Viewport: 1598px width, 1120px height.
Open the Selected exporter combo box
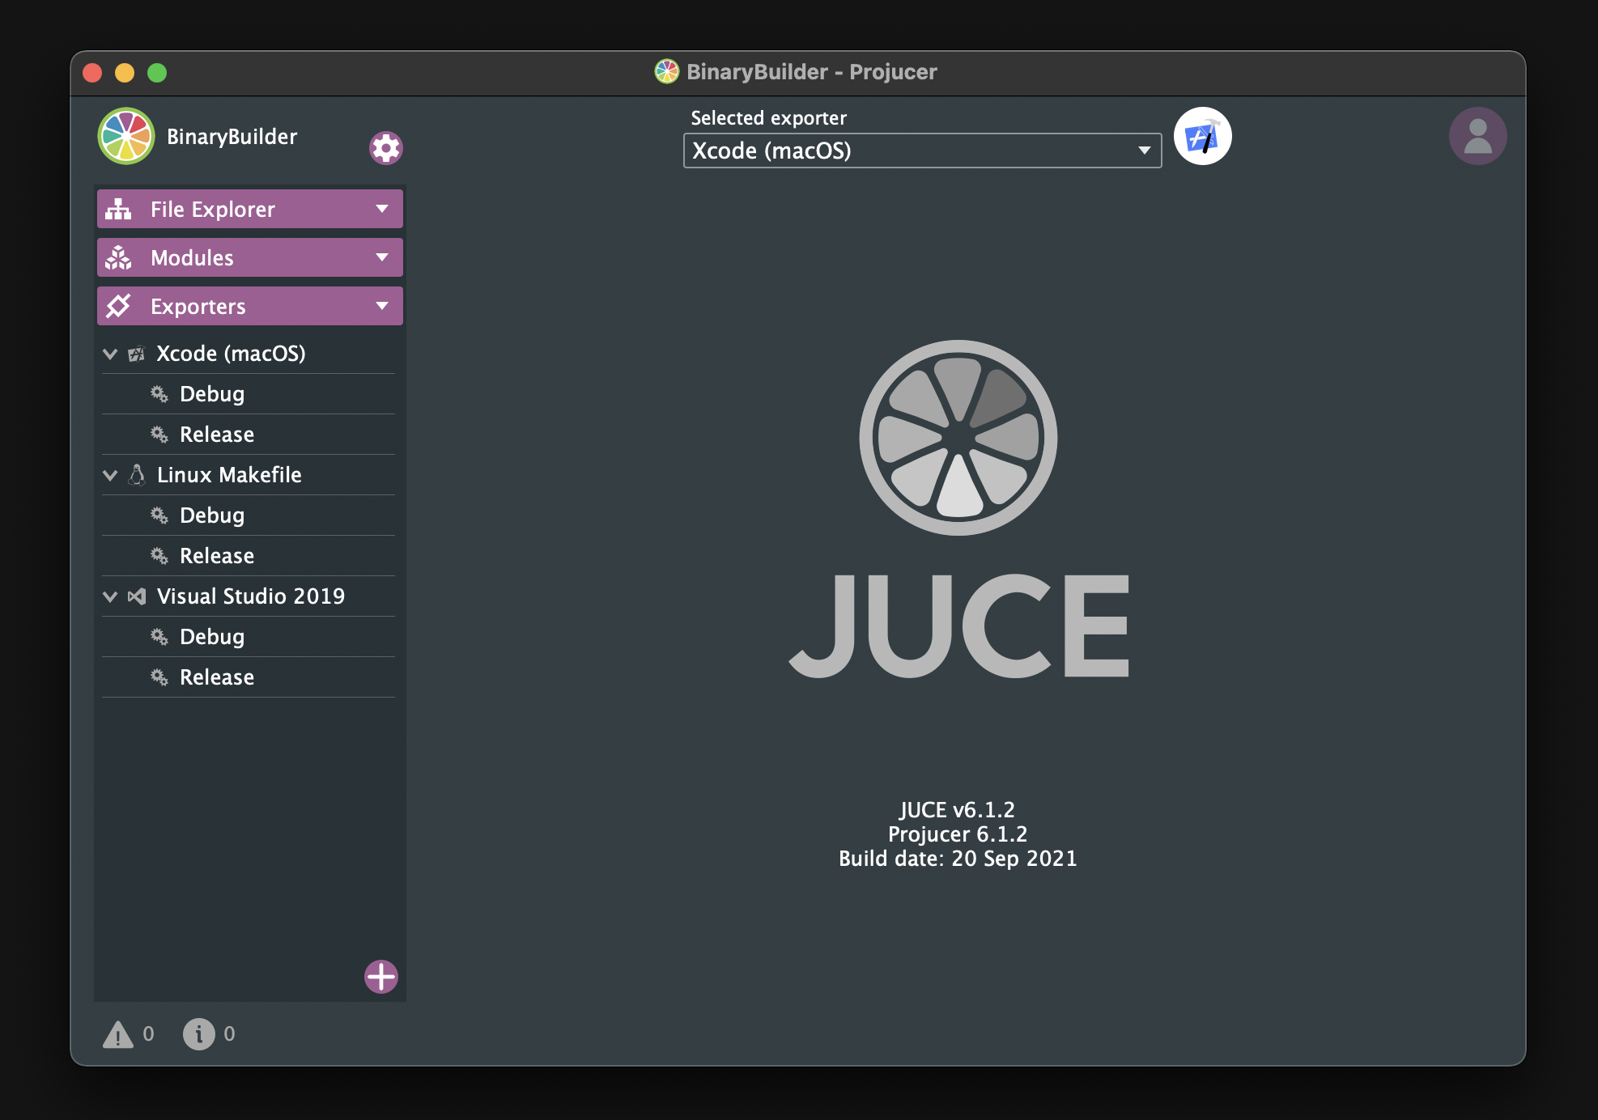[922, 151]
